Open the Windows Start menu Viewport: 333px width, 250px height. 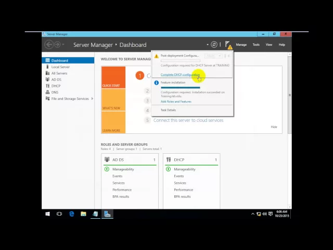point(47,214)
